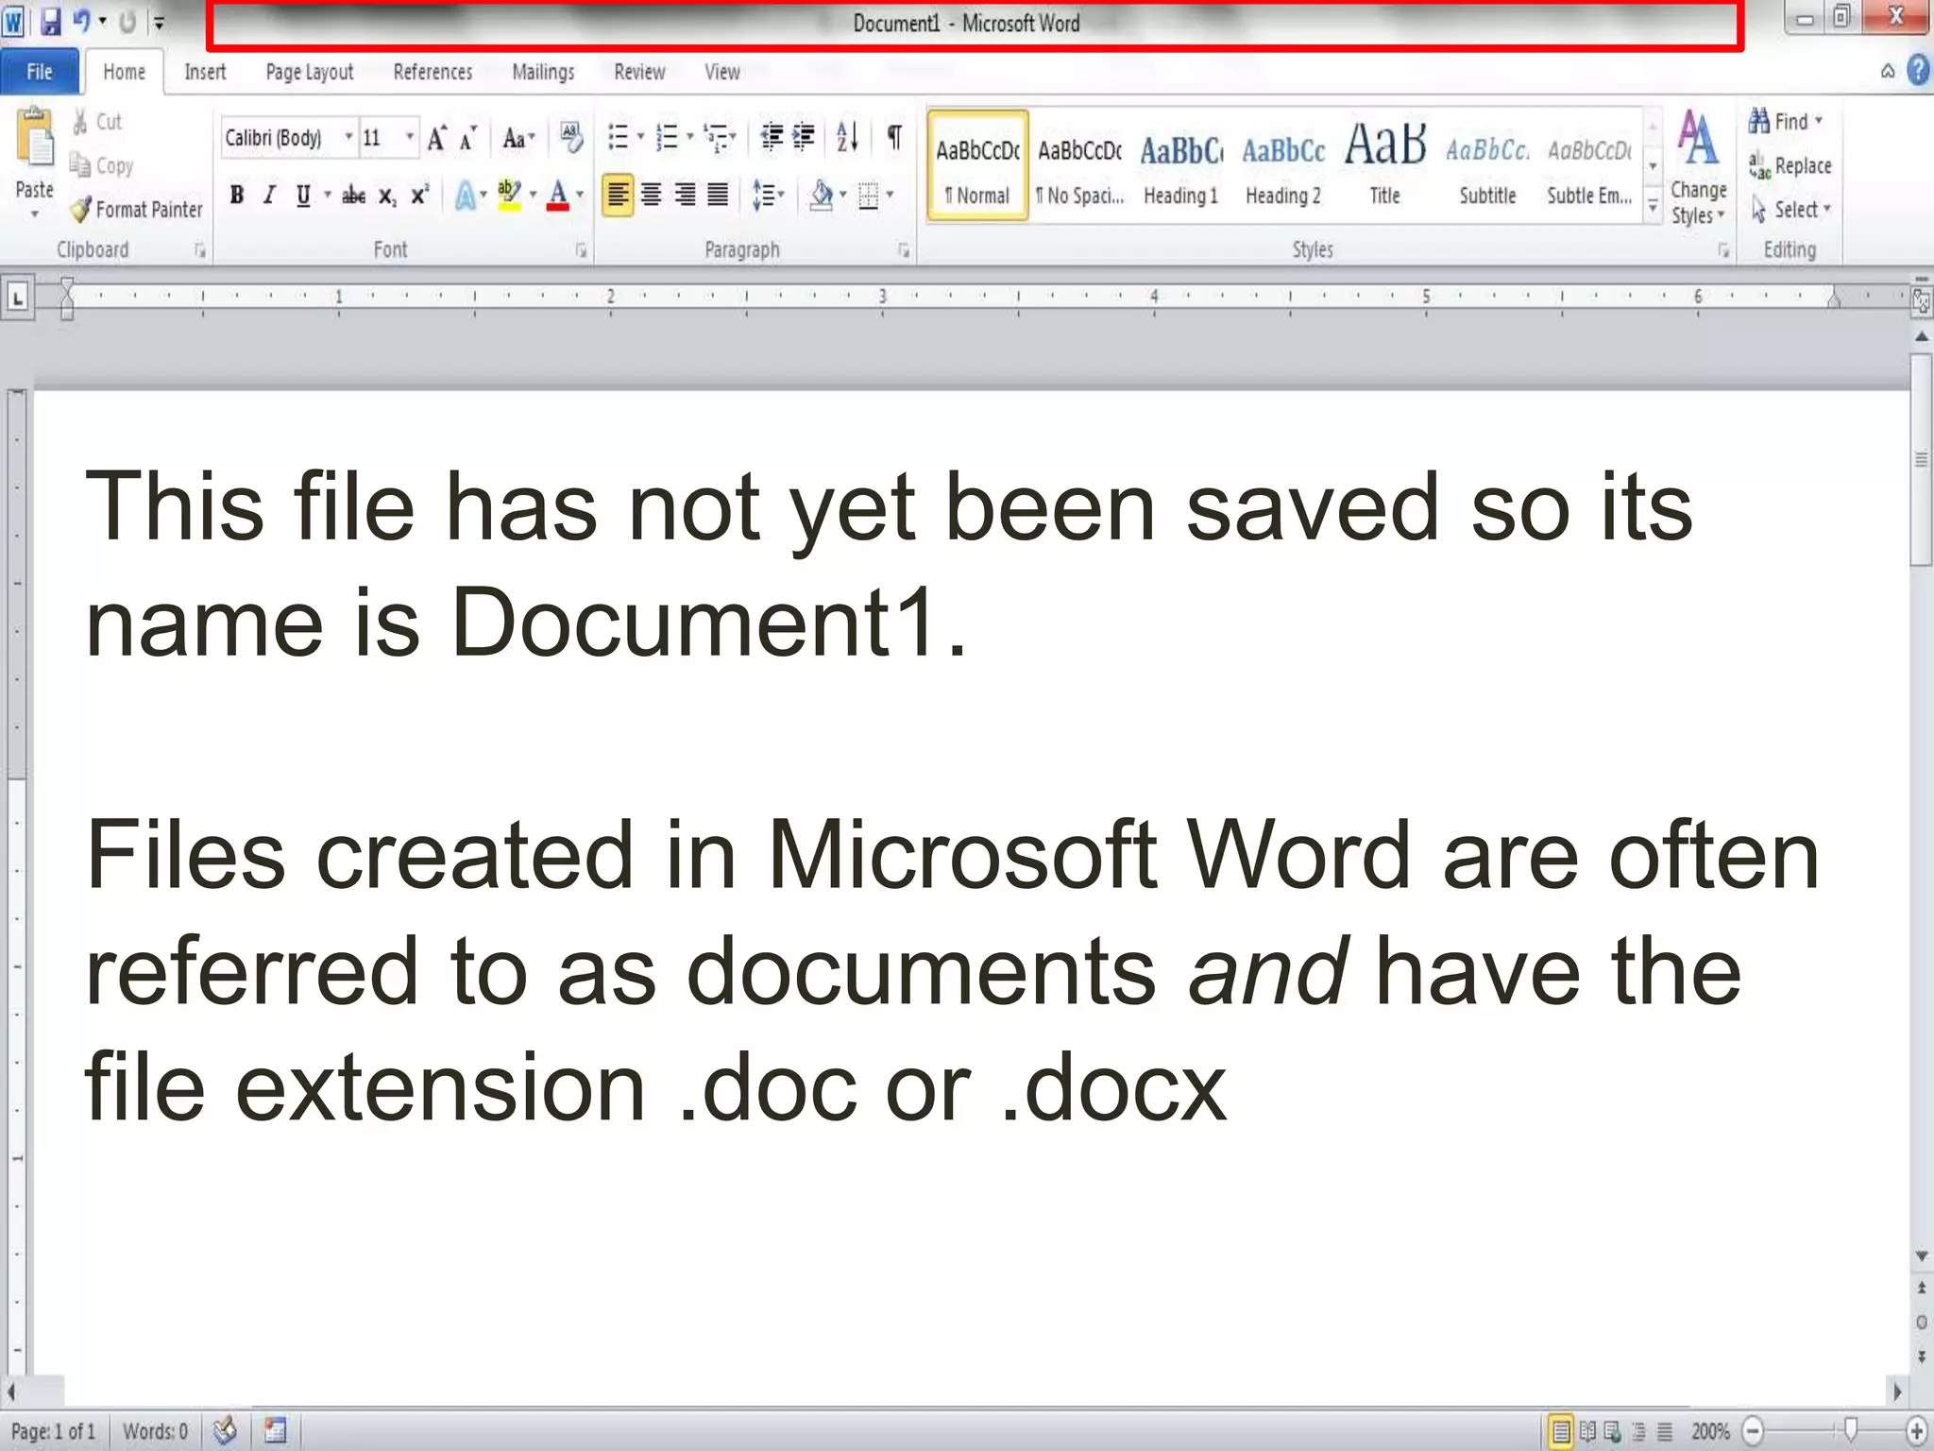Switch to Full Screen Reading view
This screenshot has height=1451, width=1934.
1587,1431
